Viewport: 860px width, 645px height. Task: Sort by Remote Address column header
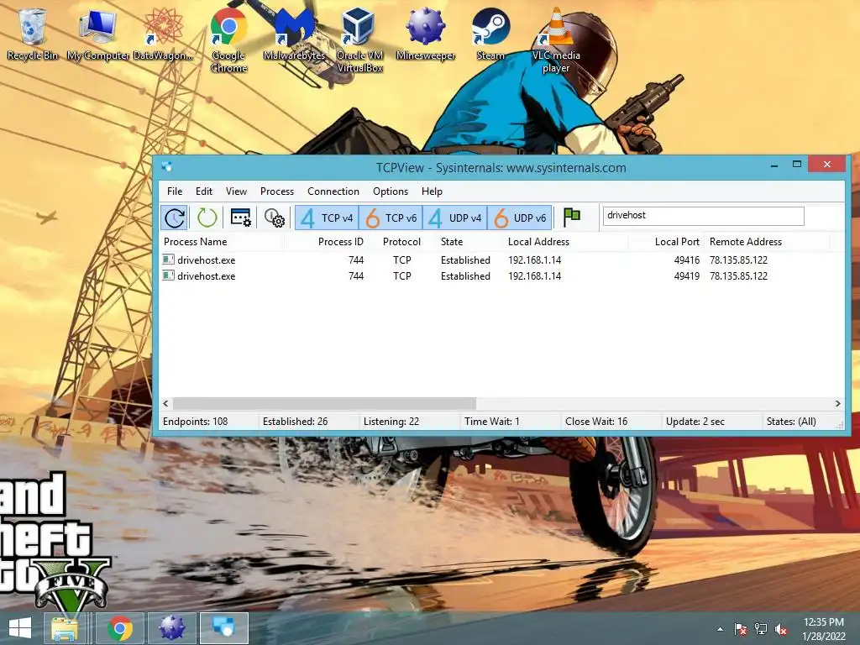(x=768, y=242)
